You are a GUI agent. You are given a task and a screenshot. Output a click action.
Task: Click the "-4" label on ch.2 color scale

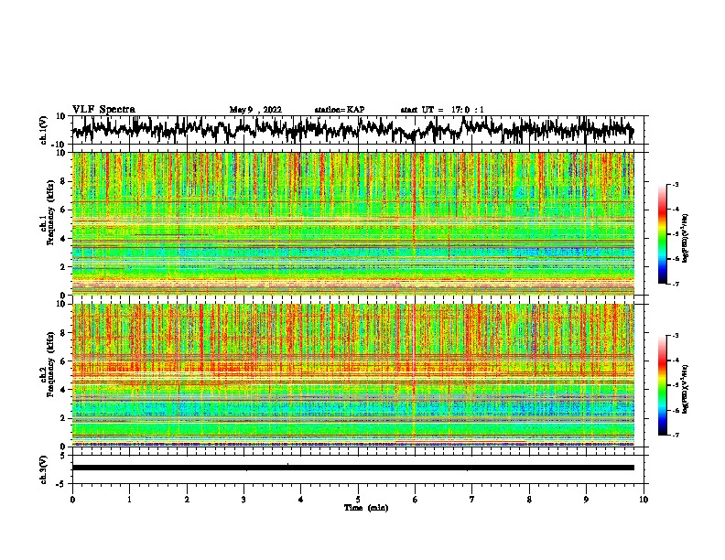coord(676,361)
